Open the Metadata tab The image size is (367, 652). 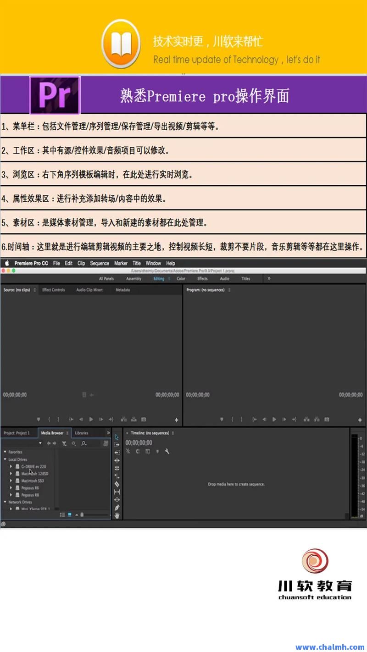pyautogui.click(x=122, y=290)
